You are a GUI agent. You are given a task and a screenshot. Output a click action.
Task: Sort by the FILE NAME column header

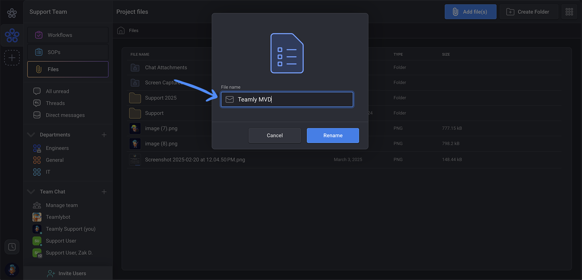pos(140,54)
